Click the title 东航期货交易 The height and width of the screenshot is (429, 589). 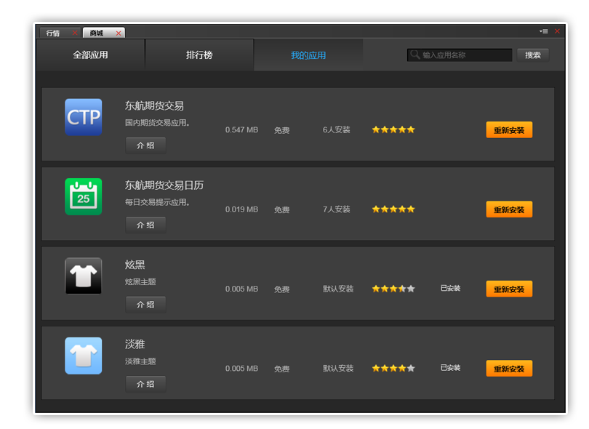click(154, 106)
